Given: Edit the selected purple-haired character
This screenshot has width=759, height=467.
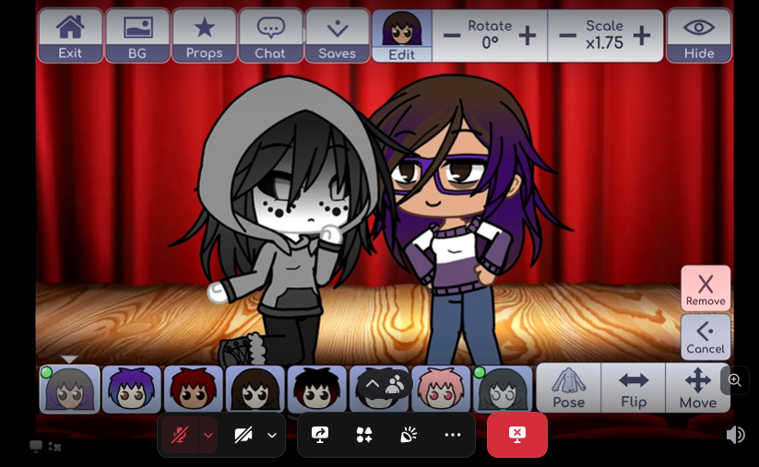Looking at the screenshot, I should click(402, 36).
